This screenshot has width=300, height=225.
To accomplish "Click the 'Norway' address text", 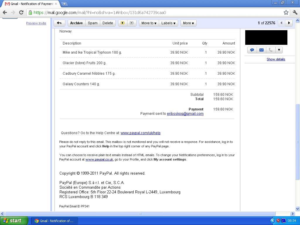I will [65, 31].
